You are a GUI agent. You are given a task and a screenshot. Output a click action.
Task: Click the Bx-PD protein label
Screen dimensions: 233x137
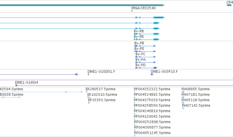(x=140, y=65)
